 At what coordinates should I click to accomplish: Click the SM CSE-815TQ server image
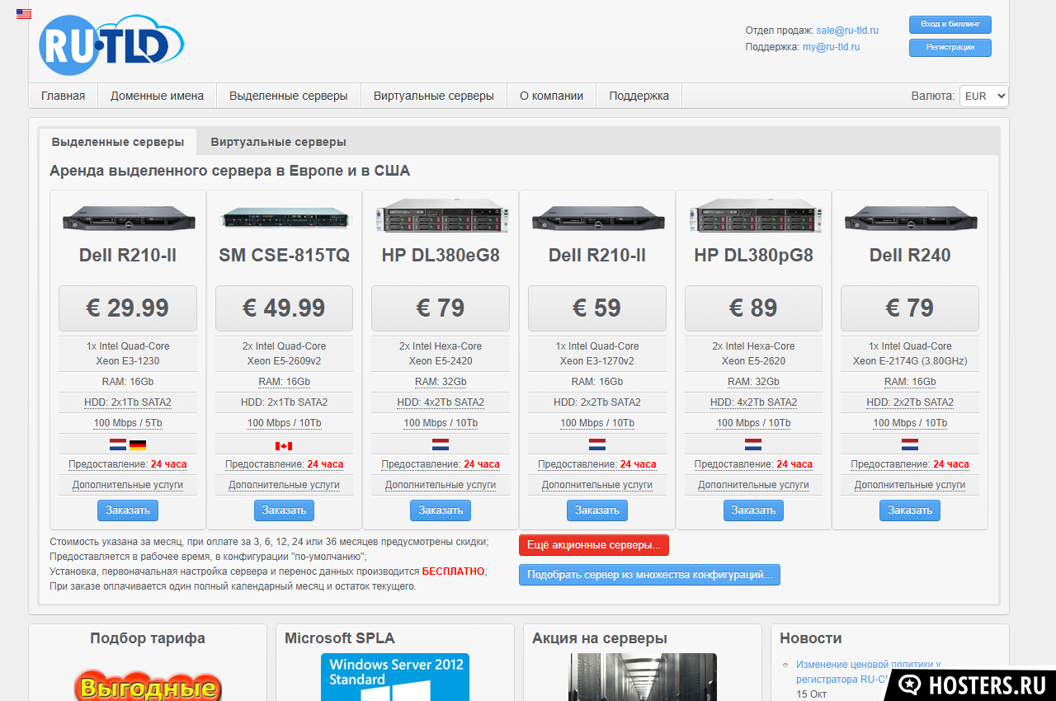tap(284, 219)
